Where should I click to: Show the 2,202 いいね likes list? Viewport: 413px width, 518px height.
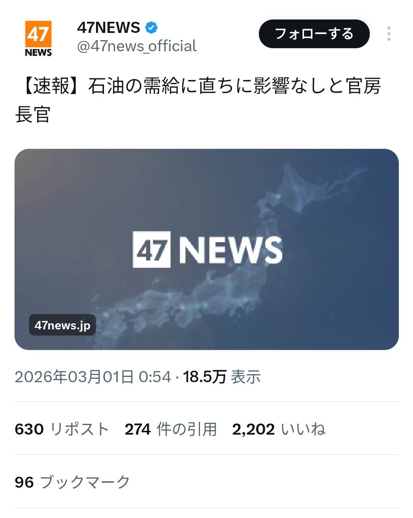pos(279,429)
